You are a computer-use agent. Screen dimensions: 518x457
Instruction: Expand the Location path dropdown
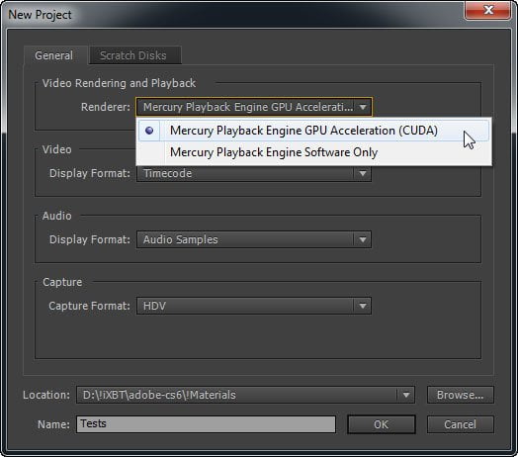point(406,395)
